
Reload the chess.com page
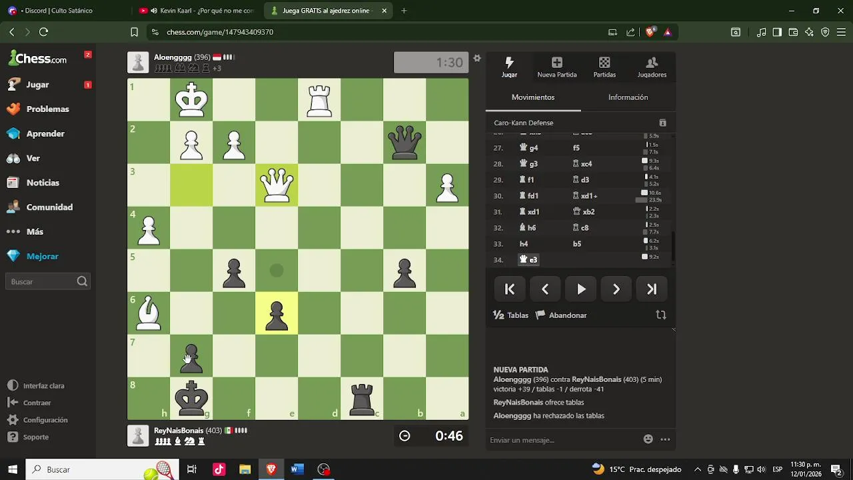pos(44,32)
